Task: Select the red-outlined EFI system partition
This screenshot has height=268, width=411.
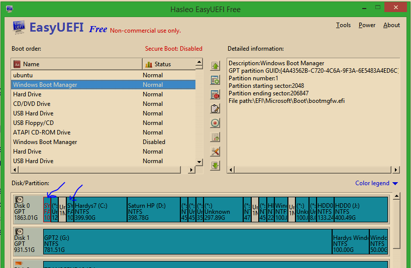Action: click(x=47, y=210)
